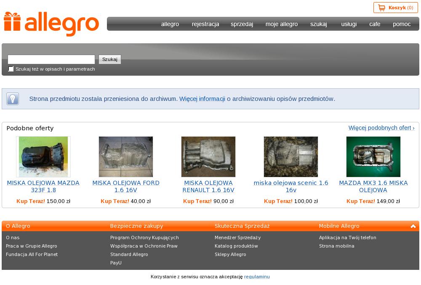Open Więcej podobnych ofert link
The height and width of the screenshot is (285, 421).
pyautogui.click(x=381, y=128)
